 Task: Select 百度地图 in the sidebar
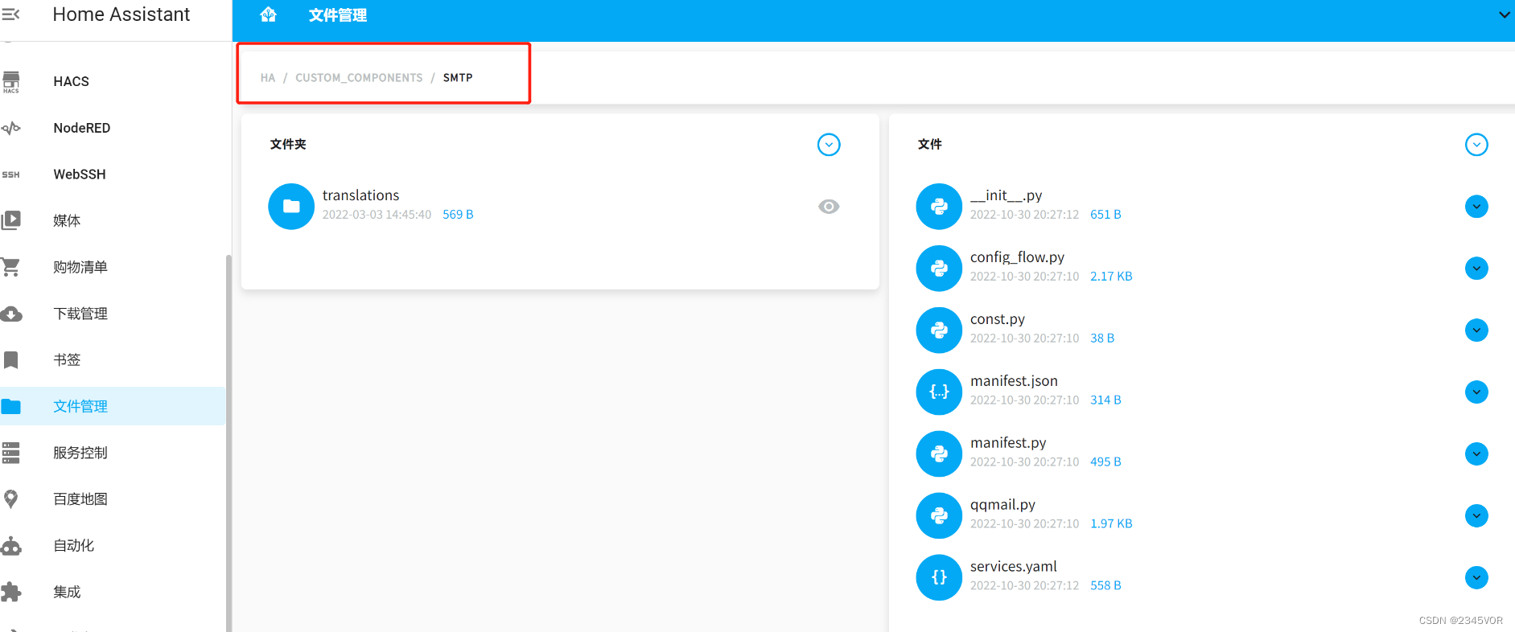[x=113, y=499]
